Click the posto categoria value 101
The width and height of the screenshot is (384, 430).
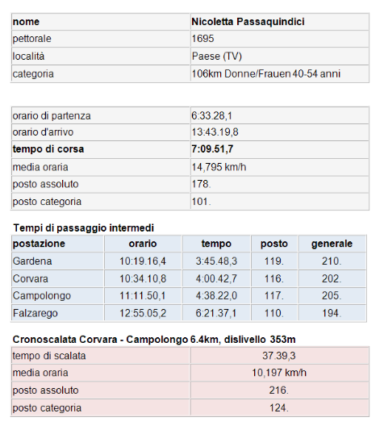pos(201,202)
